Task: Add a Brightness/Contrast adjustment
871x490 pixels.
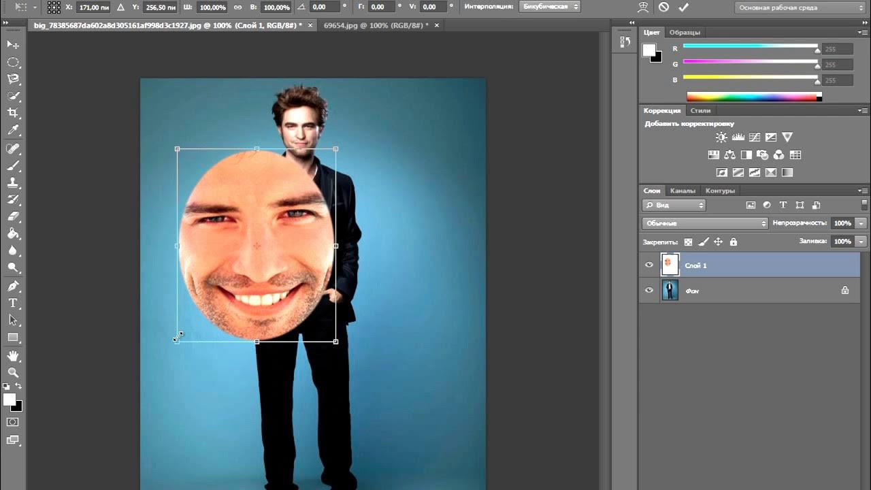Action: (721, 137)
